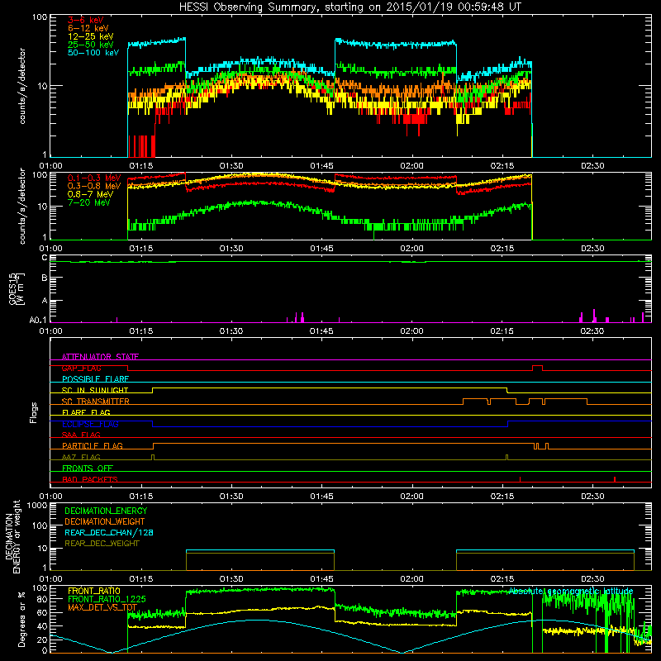
Task: Click the DECIMATION_ENERGY legend label
Action: [106, 511]
